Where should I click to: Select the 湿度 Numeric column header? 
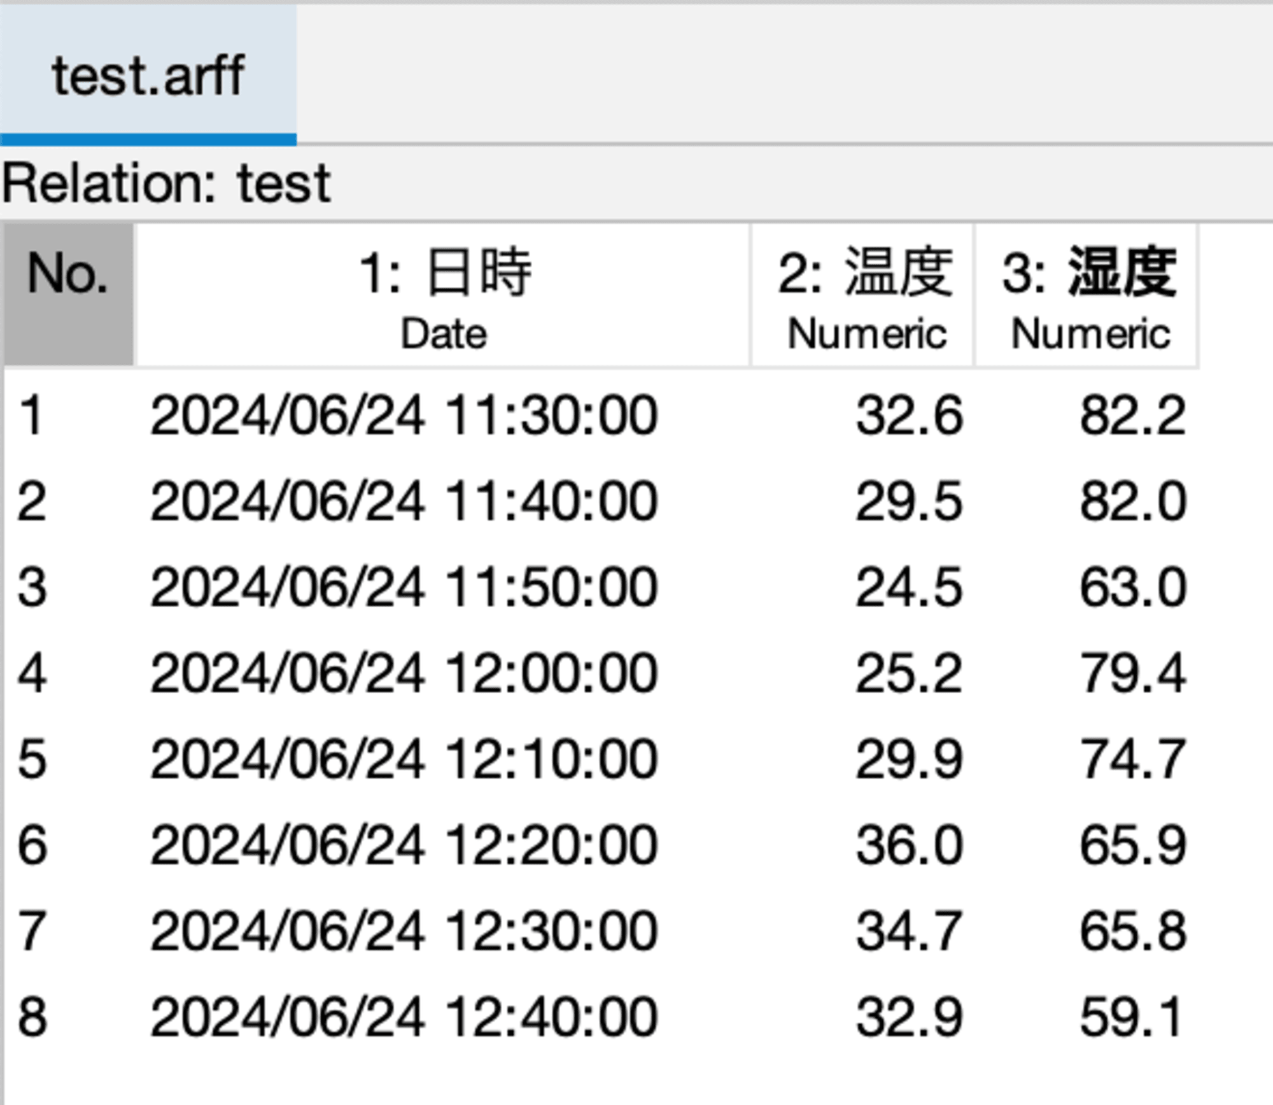1087,295
